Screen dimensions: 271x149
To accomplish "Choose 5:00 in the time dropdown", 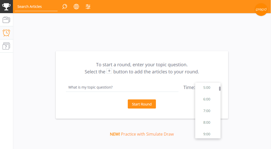I will pos(207,88).
